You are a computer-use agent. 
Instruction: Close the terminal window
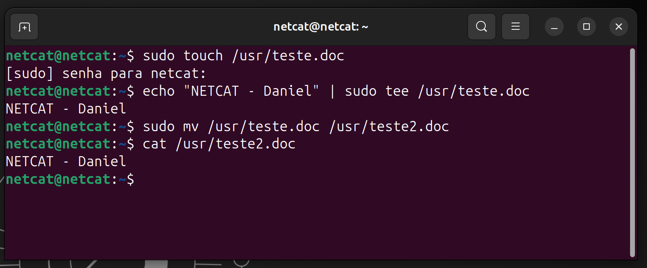[x=619, y=27]
